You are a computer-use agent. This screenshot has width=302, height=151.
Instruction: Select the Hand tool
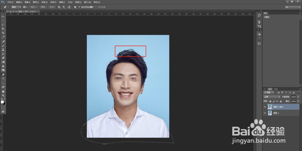pyautogui.click(x=3, y=91)
